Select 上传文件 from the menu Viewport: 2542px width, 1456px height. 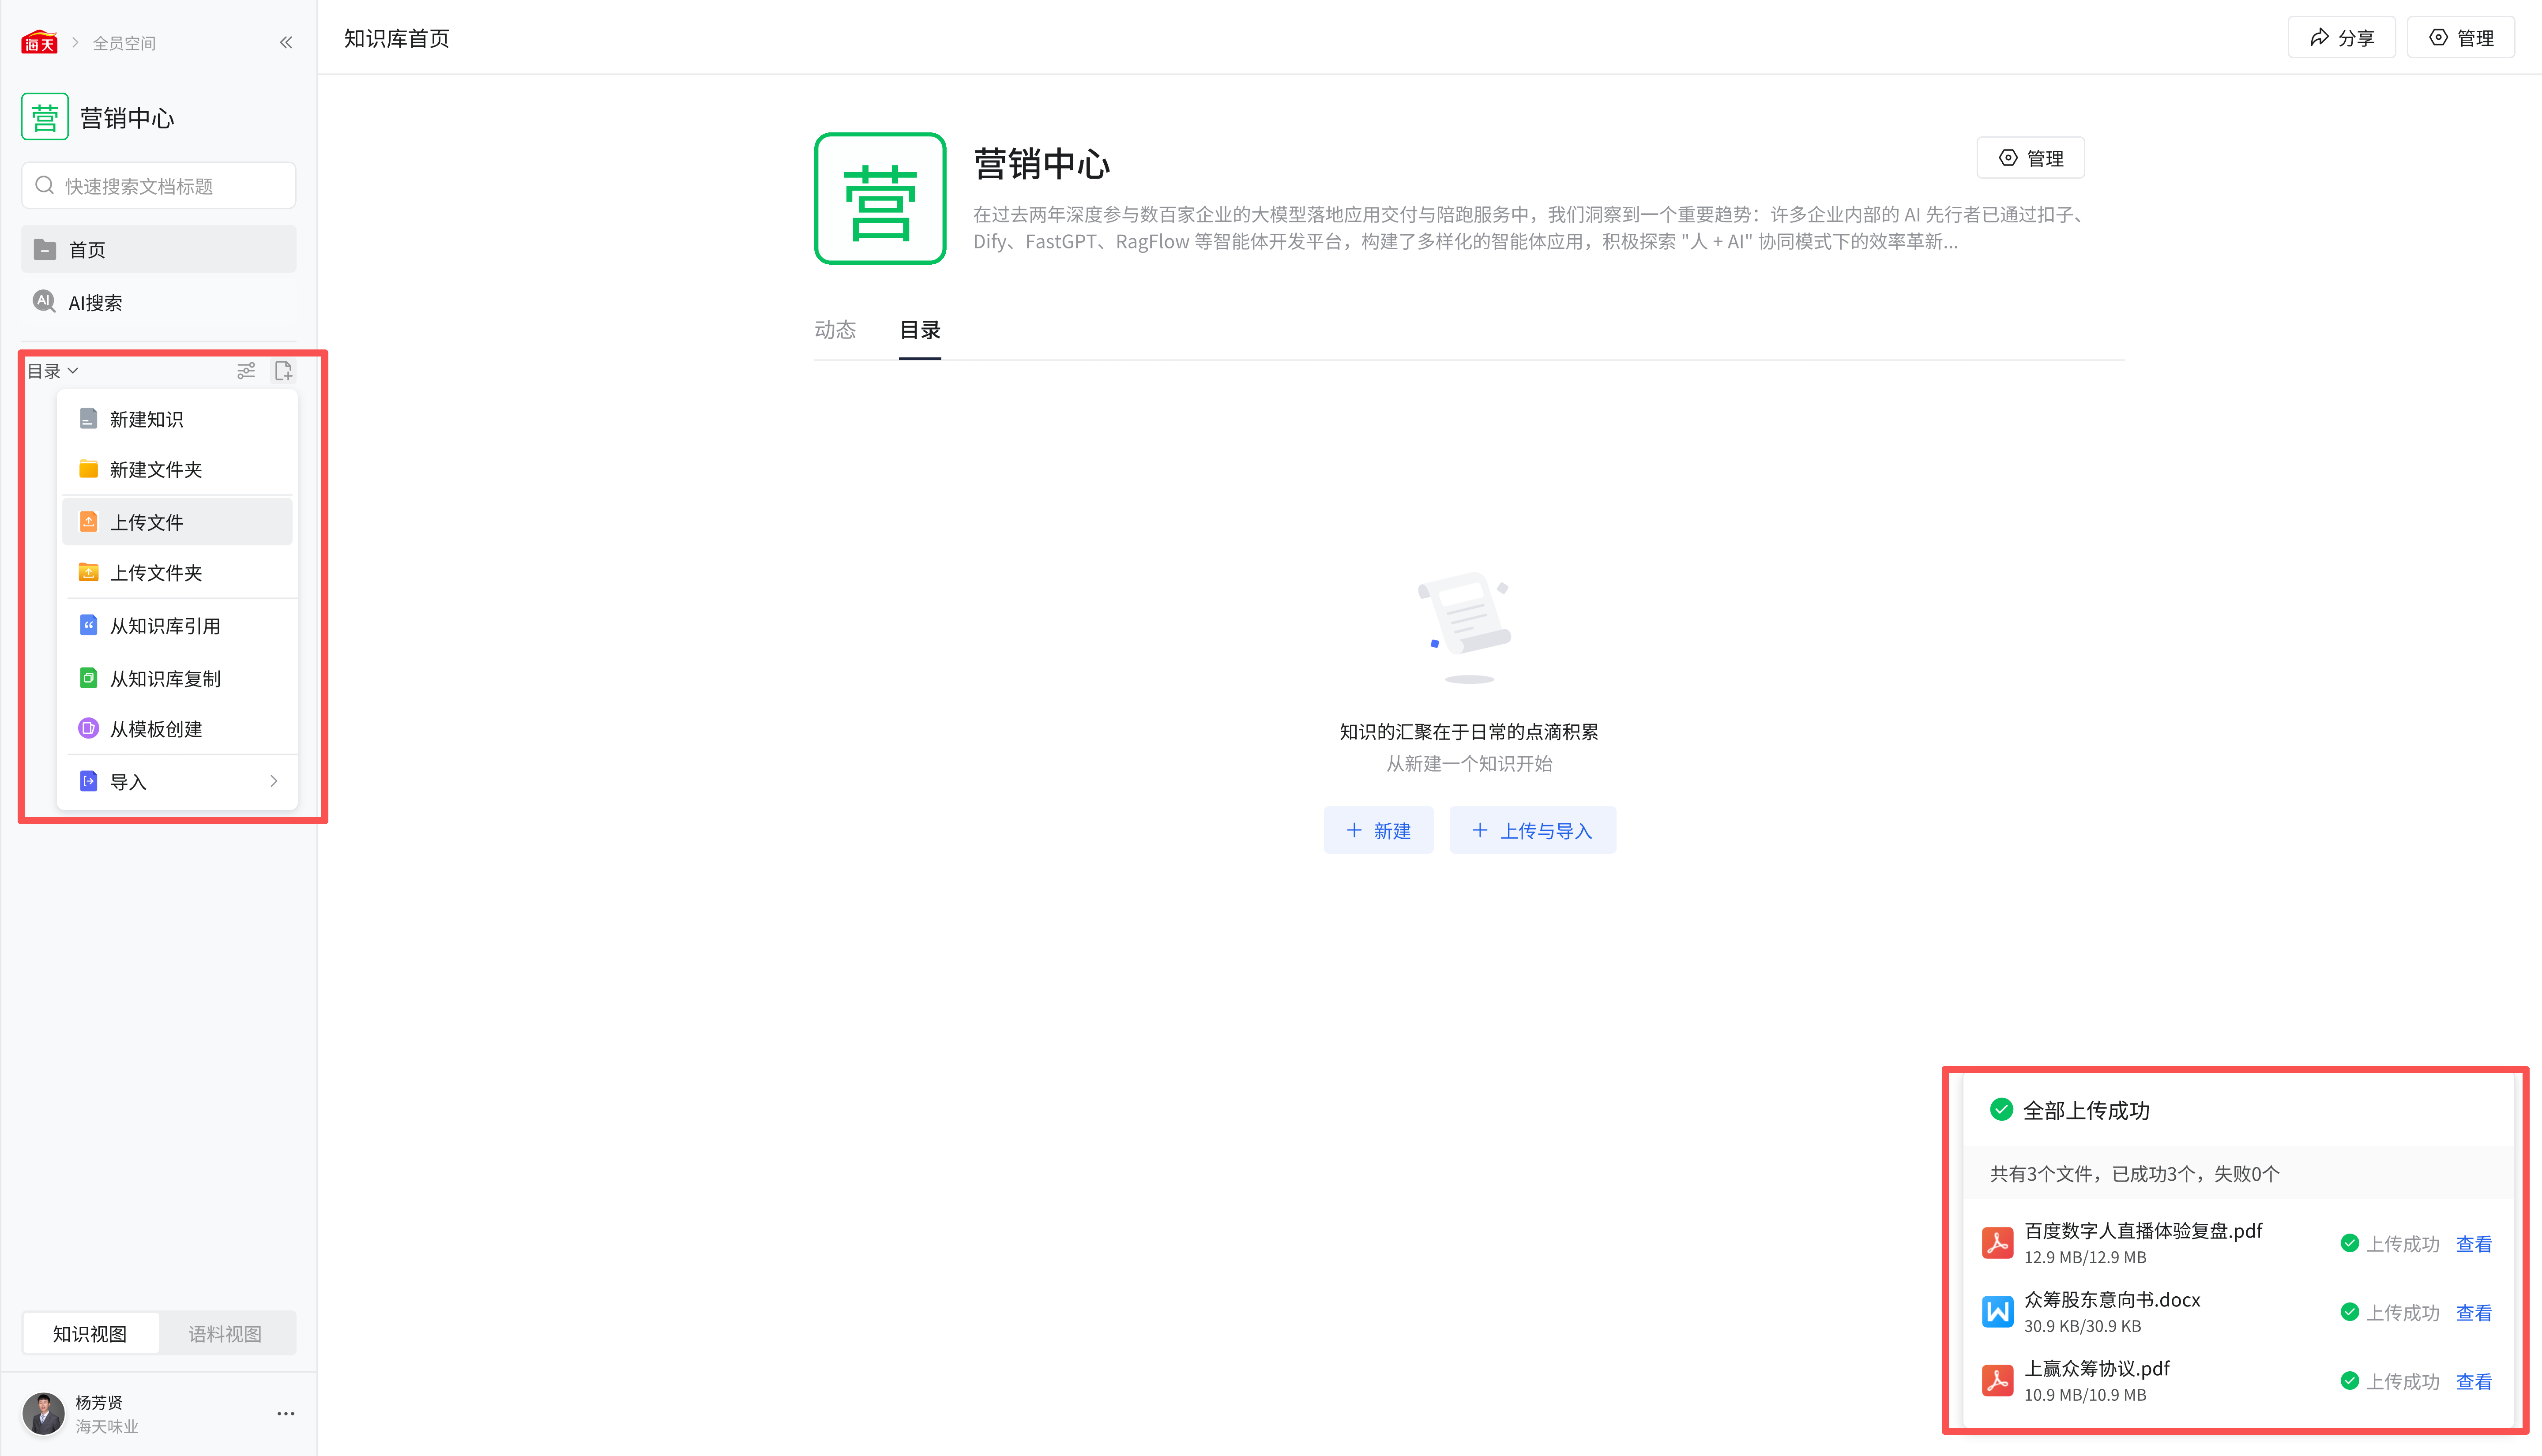click(x=147, y=522)
